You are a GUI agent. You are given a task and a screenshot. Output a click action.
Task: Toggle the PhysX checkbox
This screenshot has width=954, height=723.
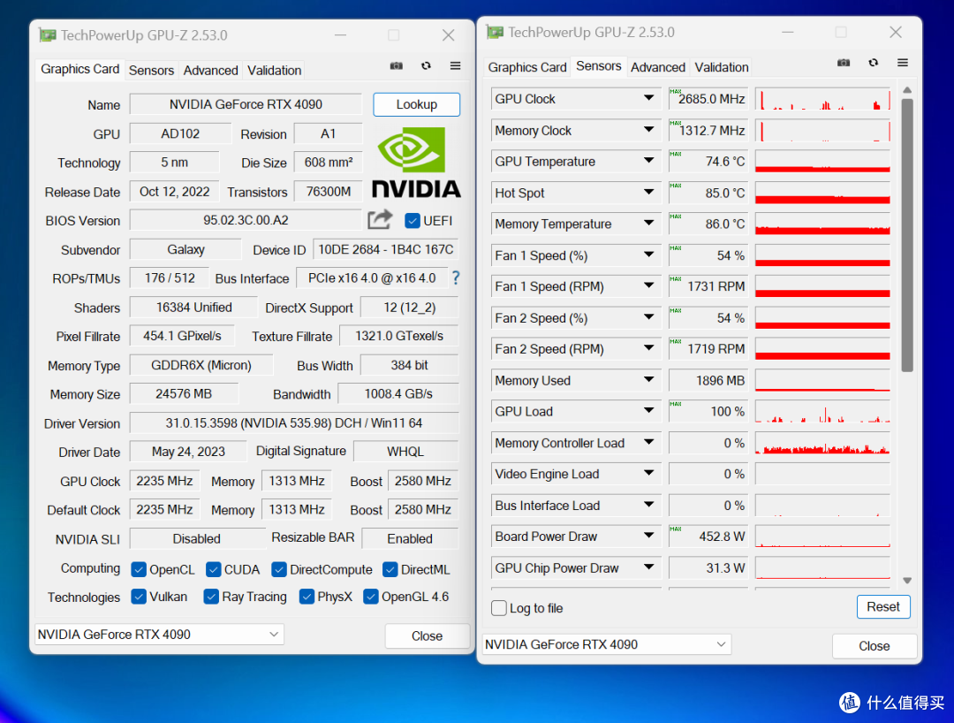tap(307, 597)
